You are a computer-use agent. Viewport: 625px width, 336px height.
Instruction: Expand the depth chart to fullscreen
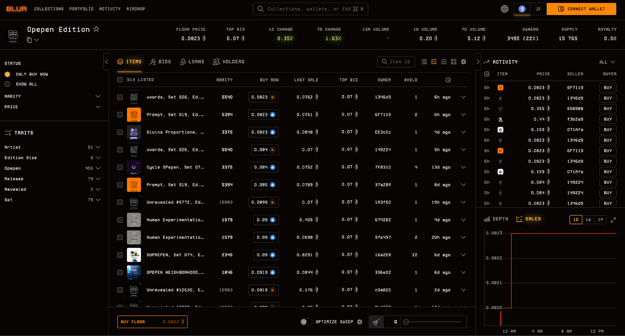(613, 220)
